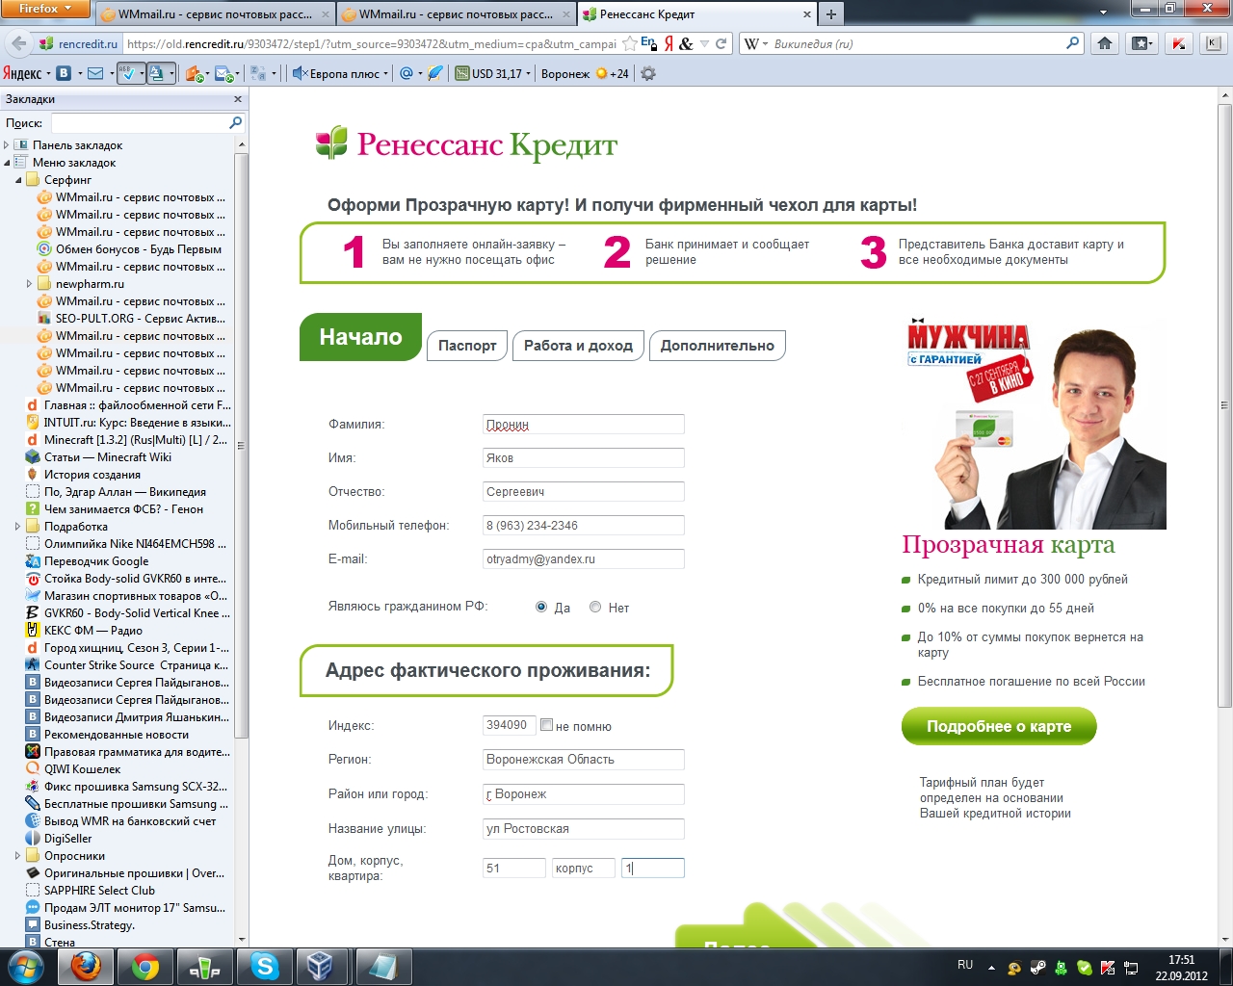Expand the Панель закладок tree node

coord(7,145)
